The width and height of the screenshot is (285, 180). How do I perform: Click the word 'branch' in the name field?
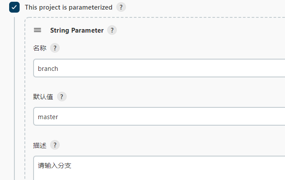coord(48,68)
